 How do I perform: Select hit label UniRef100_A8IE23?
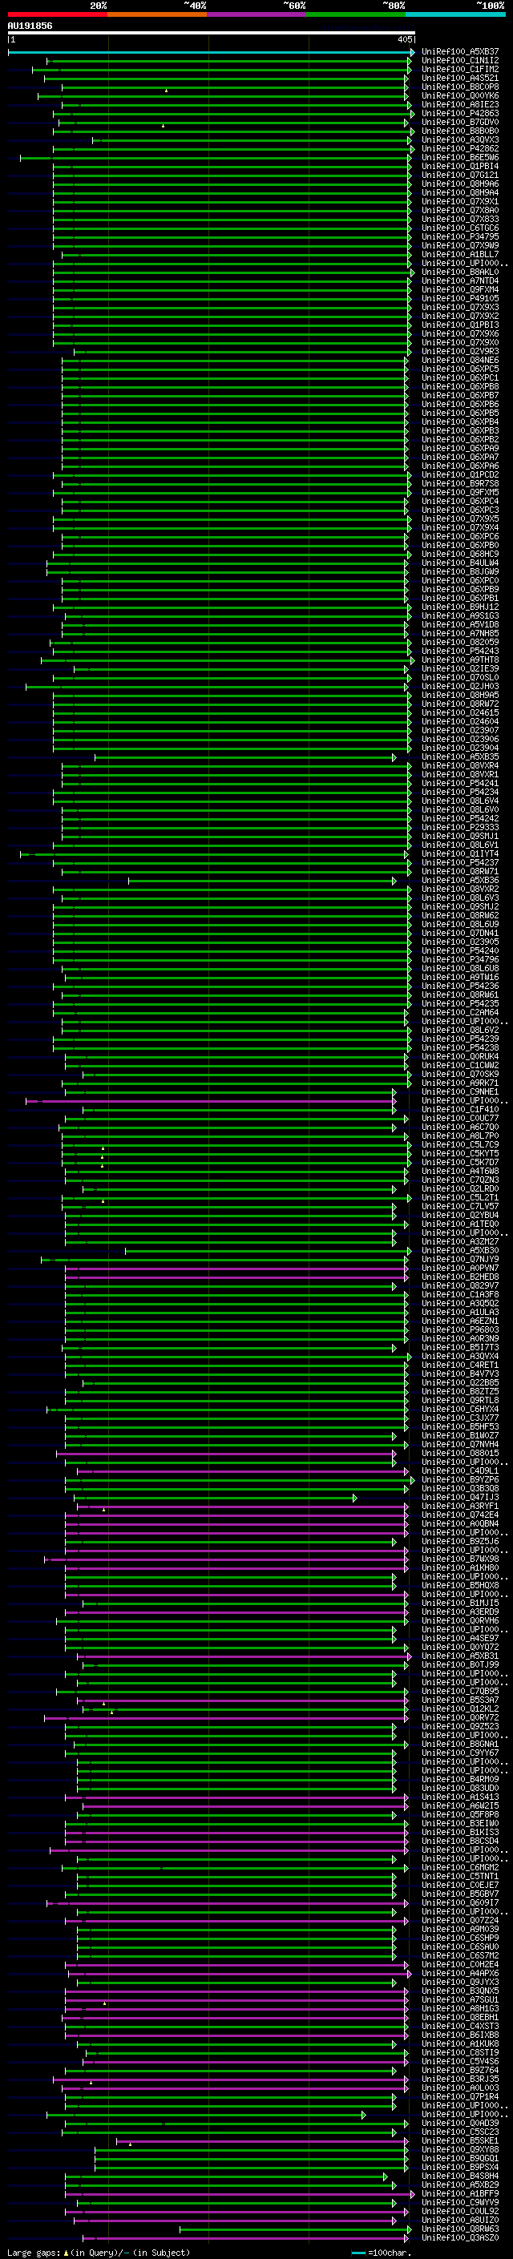click(x=460, y=104)
